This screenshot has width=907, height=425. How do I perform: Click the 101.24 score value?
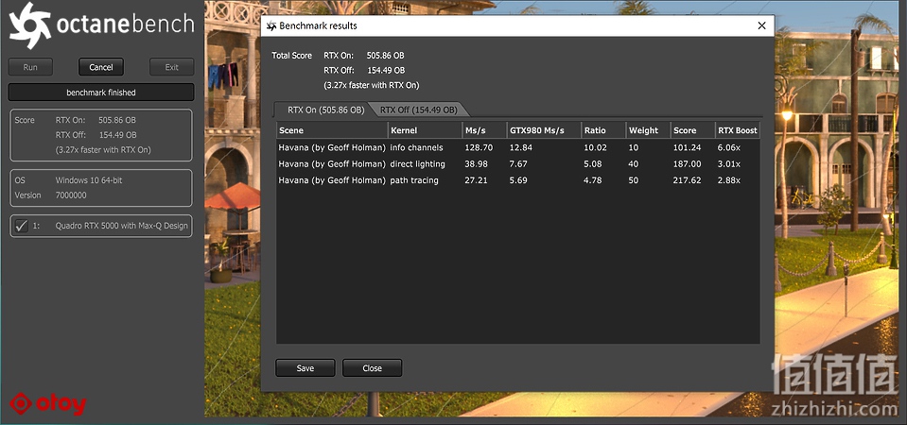tap(688, 148)
